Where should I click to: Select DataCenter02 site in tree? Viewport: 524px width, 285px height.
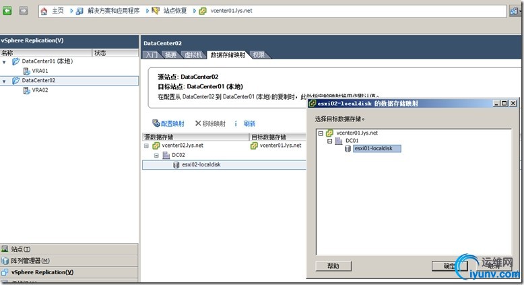click(x=38, y=80)
